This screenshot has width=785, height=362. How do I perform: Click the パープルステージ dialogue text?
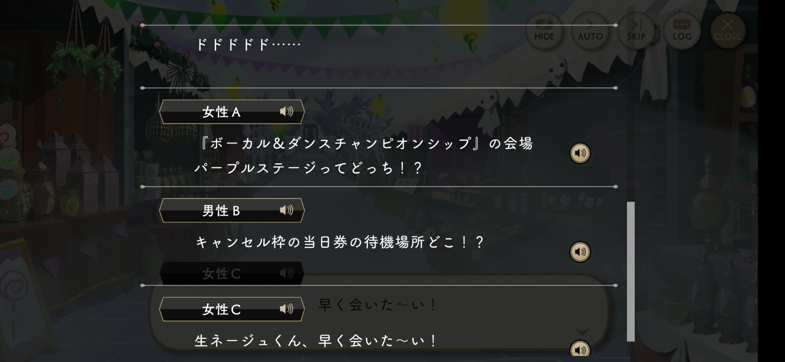[x=309, y=168]
